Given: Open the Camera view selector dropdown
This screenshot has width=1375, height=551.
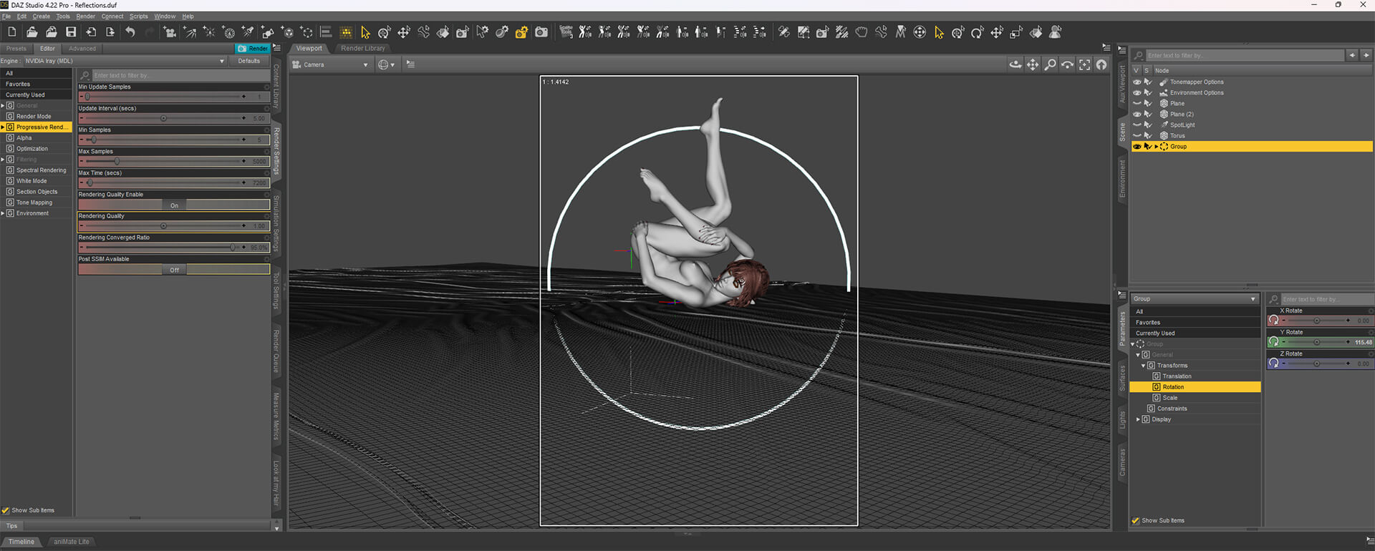Looking at the screenshot, I should (330, 64).
